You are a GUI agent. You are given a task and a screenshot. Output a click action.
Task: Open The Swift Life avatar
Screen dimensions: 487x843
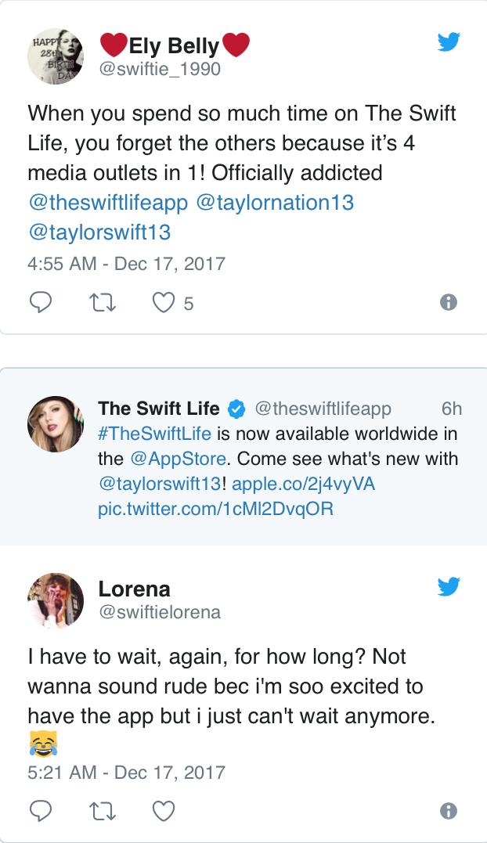56,423
